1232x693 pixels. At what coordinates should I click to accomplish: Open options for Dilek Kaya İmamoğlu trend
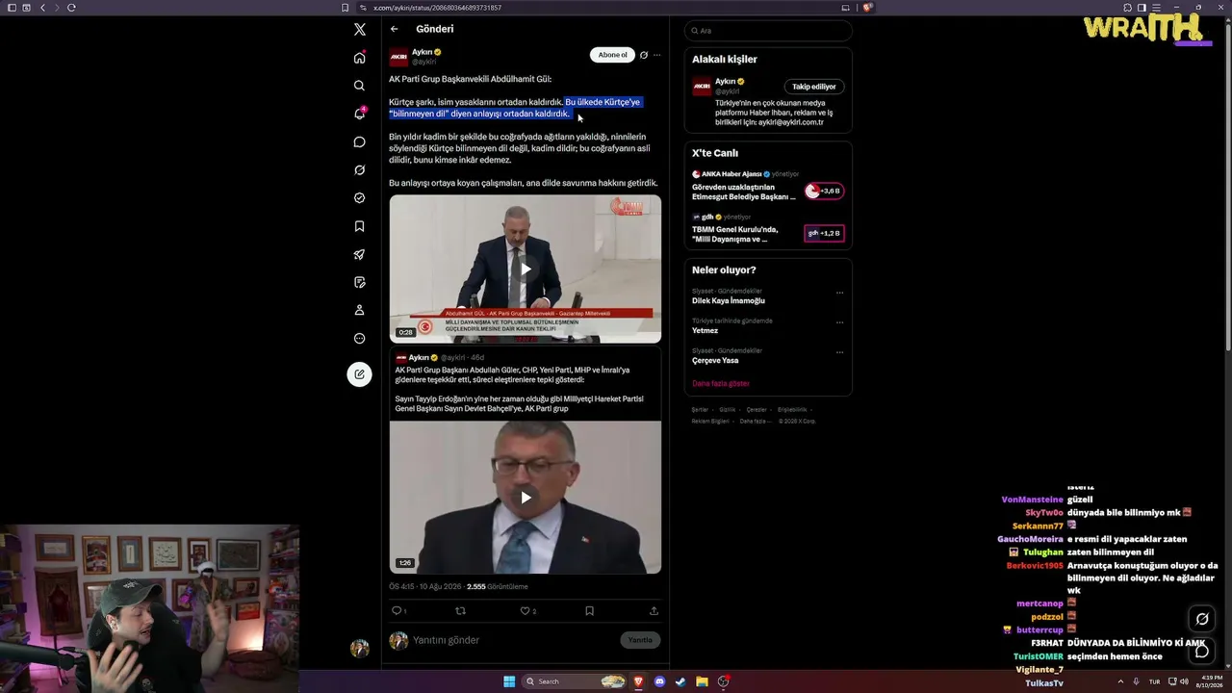coord(839,293)
